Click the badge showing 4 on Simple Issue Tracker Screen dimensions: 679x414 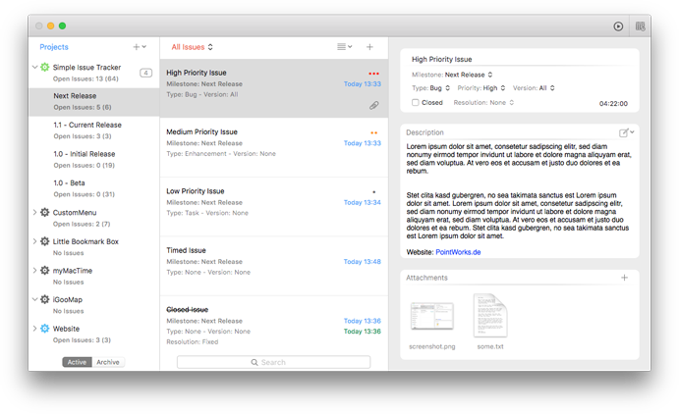point(146,73)
